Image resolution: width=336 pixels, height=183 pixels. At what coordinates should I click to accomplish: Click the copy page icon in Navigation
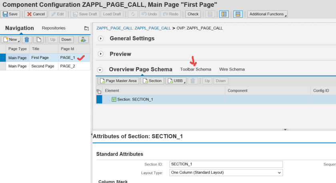pyautogui.click(x=38, y=39)
